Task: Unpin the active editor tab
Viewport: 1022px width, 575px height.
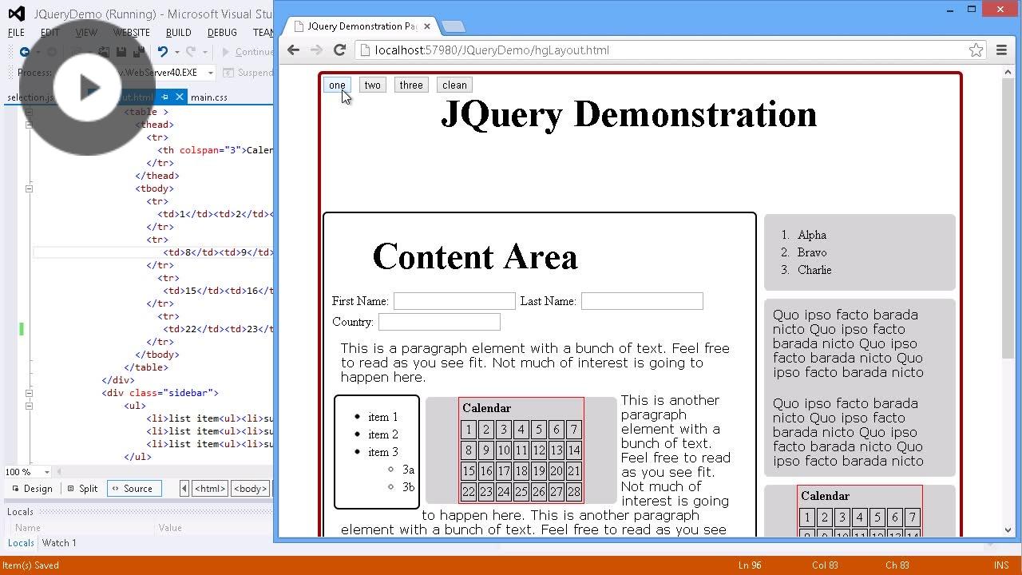Action: pyautogui.click(x=165, y=97)
